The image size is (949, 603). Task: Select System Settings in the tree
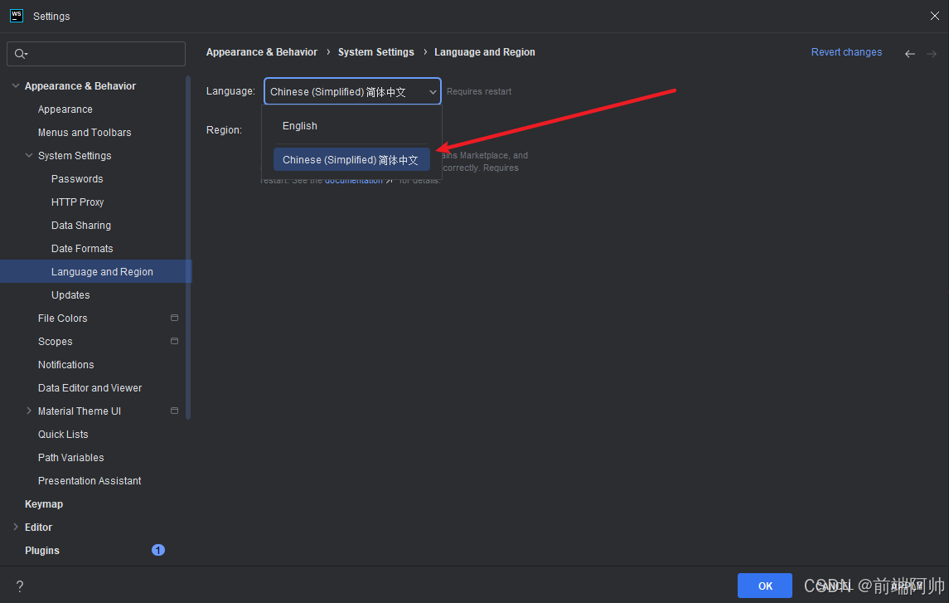[75, 156]
